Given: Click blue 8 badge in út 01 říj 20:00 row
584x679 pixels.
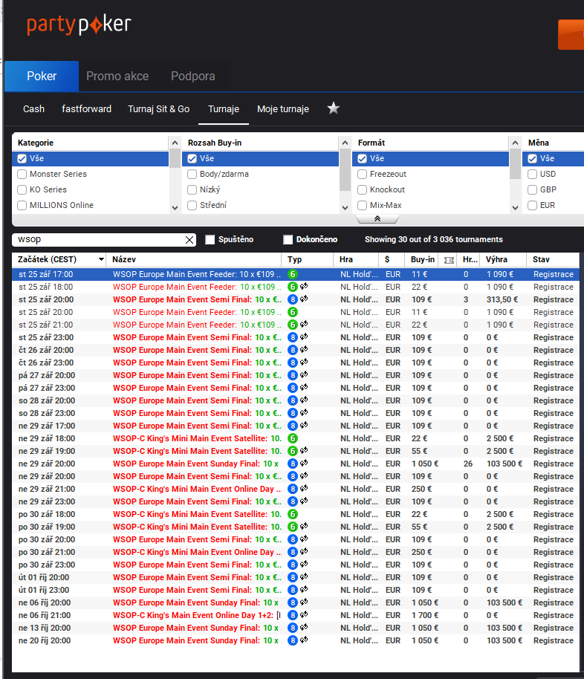Looking at the screenshot, I should pos(293,577).
